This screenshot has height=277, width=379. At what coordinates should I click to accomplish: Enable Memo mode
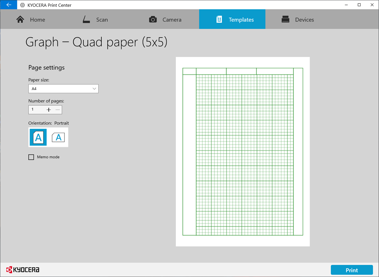(x=31, y=157)
